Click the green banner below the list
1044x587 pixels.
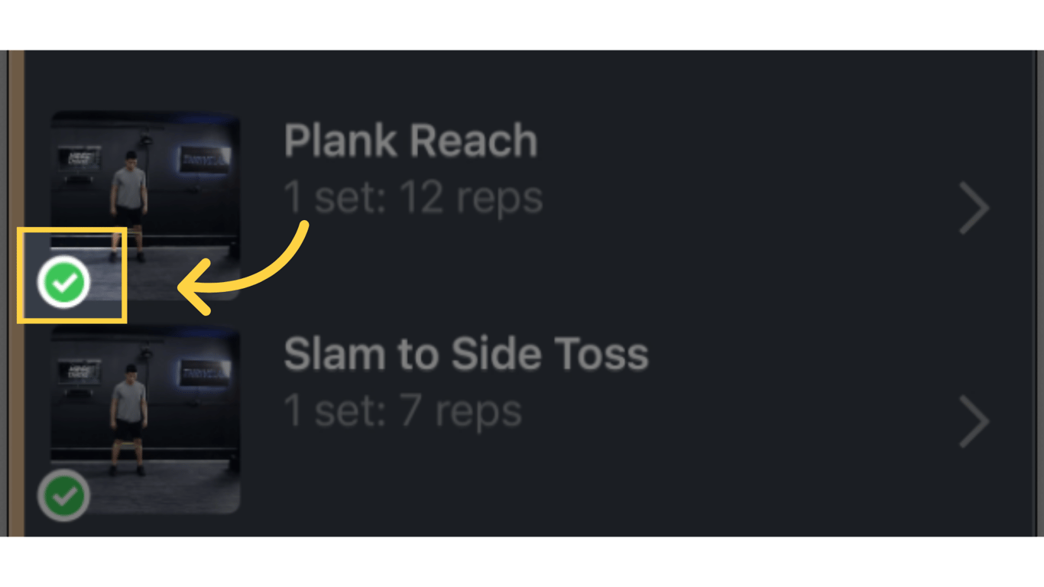click(522, 562)
